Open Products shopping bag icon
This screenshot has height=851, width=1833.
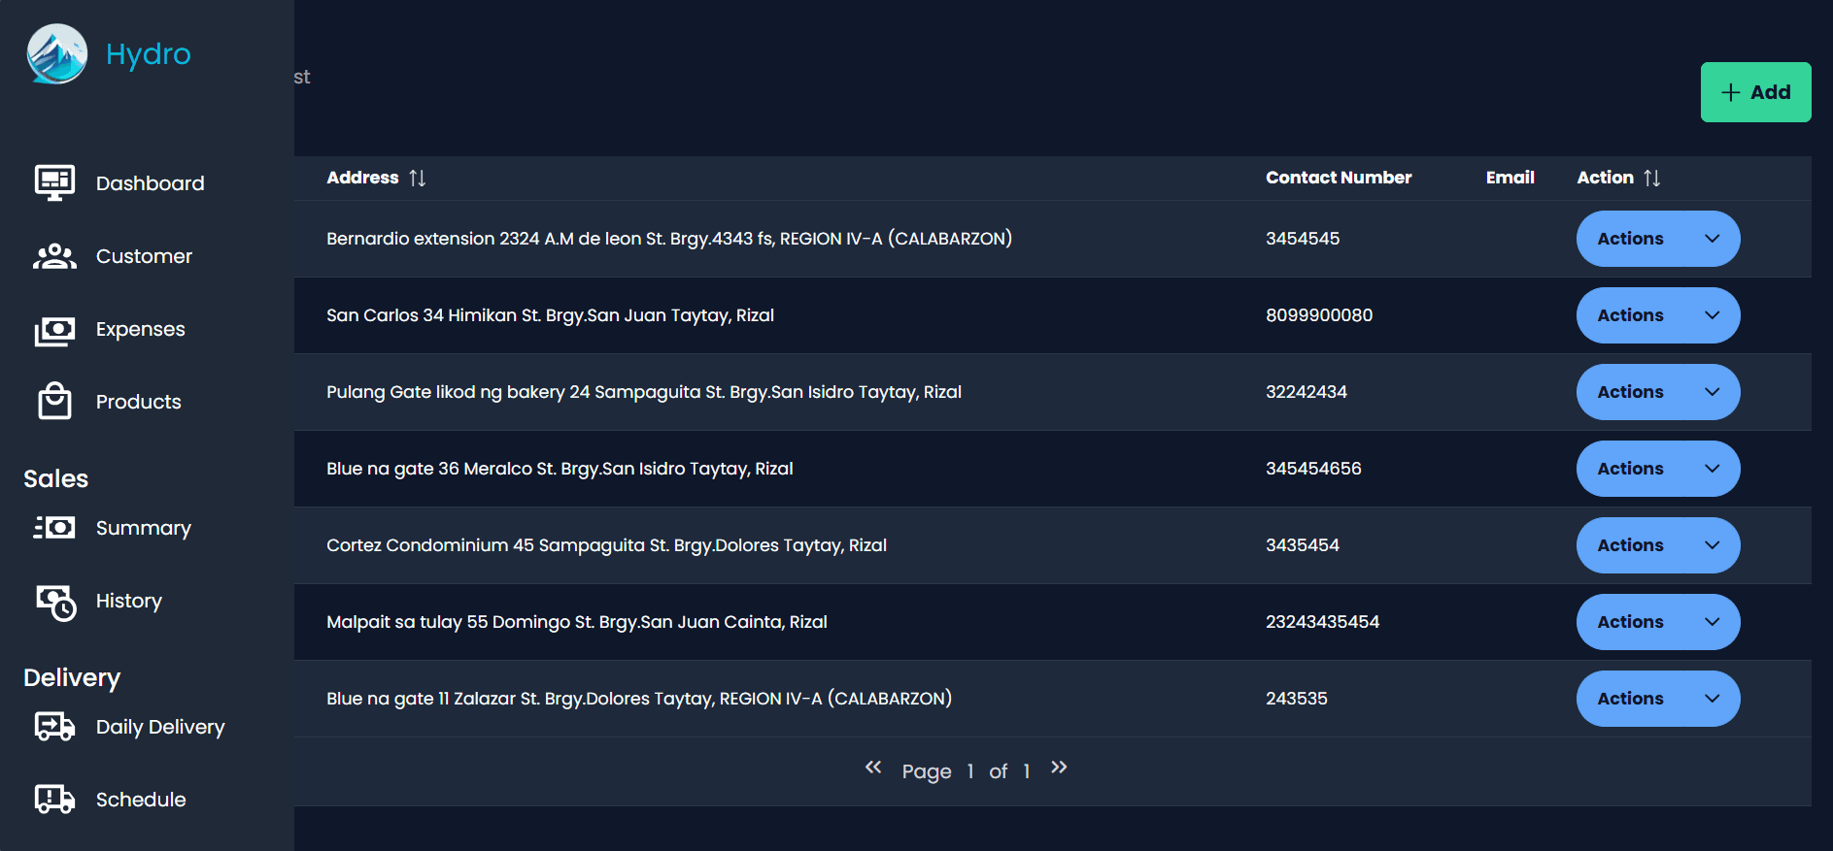[x=54, y=401]
